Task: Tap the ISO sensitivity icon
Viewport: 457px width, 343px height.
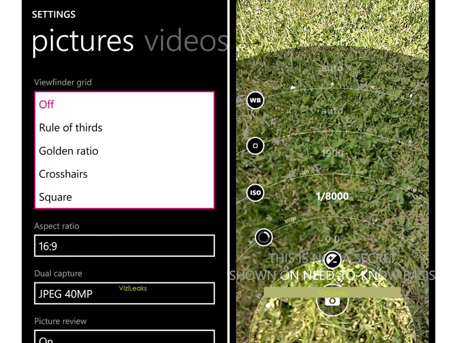Action: pos(255,193)
